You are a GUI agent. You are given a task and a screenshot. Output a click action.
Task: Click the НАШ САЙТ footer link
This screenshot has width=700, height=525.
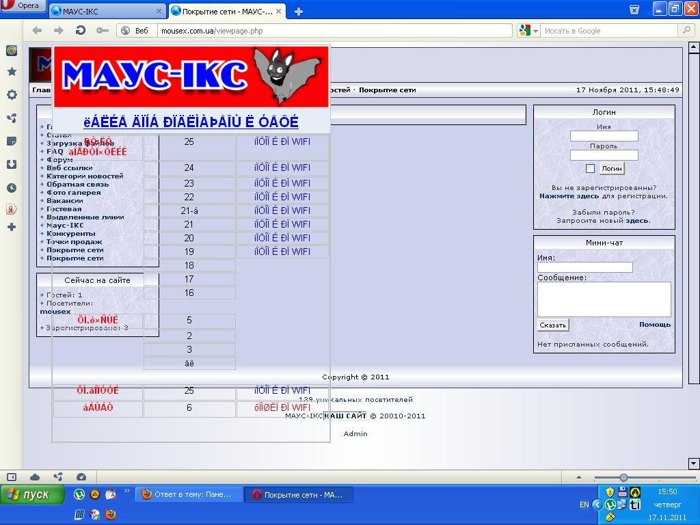pos(345,416)
